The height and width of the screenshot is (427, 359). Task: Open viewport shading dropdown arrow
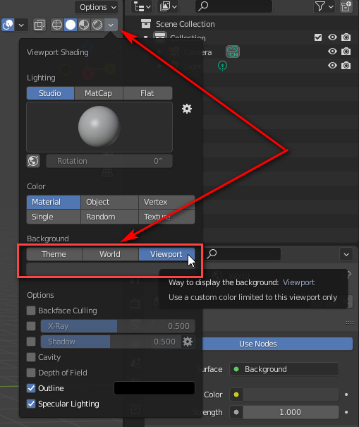pos(111,25)
